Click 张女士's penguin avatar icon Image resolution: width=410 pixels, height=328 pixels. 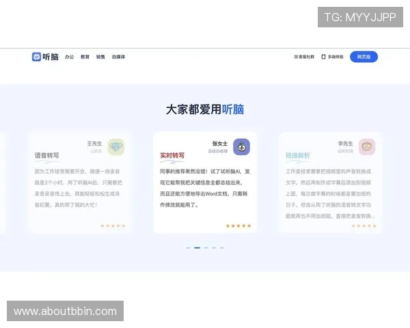[241, 147]
